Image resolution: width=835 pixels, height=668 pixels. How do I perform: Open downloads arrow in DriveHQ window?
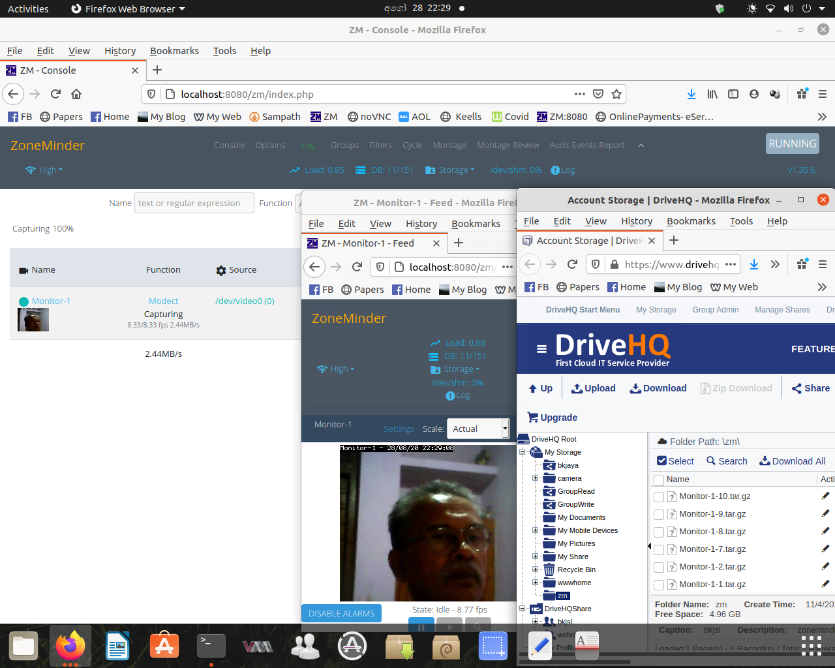pos(754,264)
